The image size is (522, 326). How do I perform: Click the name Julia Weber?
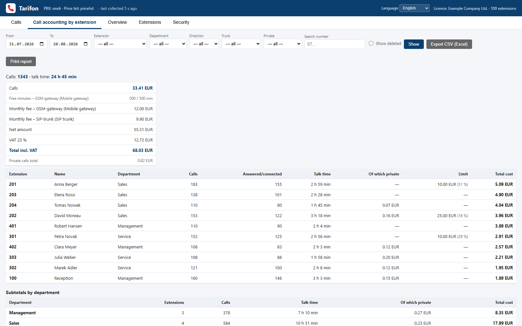pos(65,257)
